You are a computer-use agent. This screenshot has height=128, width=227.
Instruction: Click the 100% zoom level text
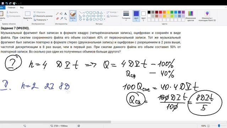pos(203,126)
